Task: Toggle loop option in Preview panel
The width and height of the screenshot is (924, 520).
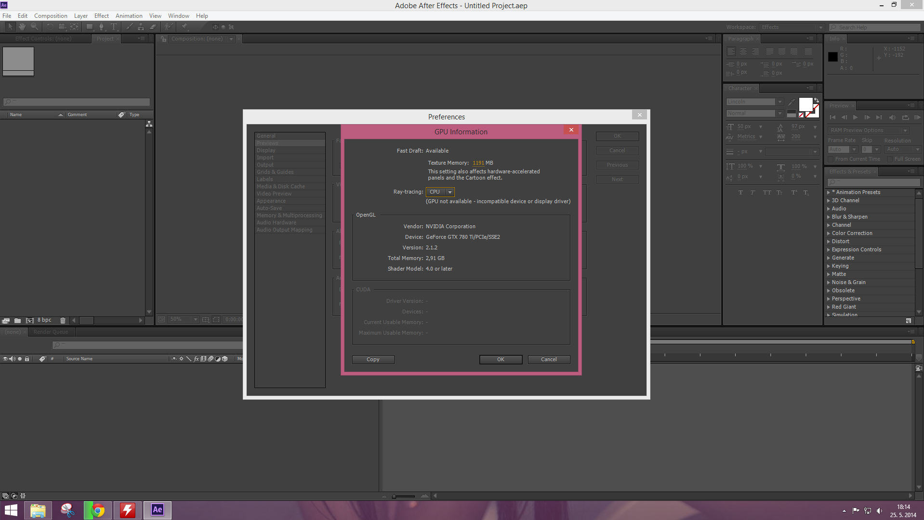Action: [905, 117]
